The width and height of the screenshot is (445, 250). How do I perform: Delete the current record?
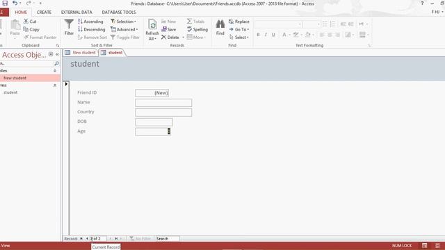pyautogui.click(x=170, y=37)
